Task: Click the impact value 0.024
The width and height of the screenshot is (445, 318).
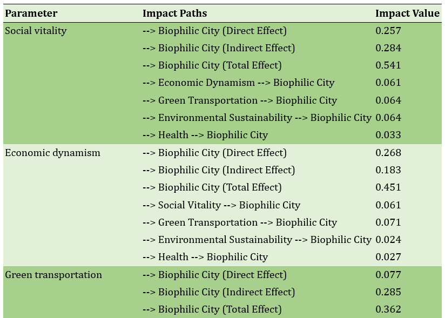Action: [388, 240]
